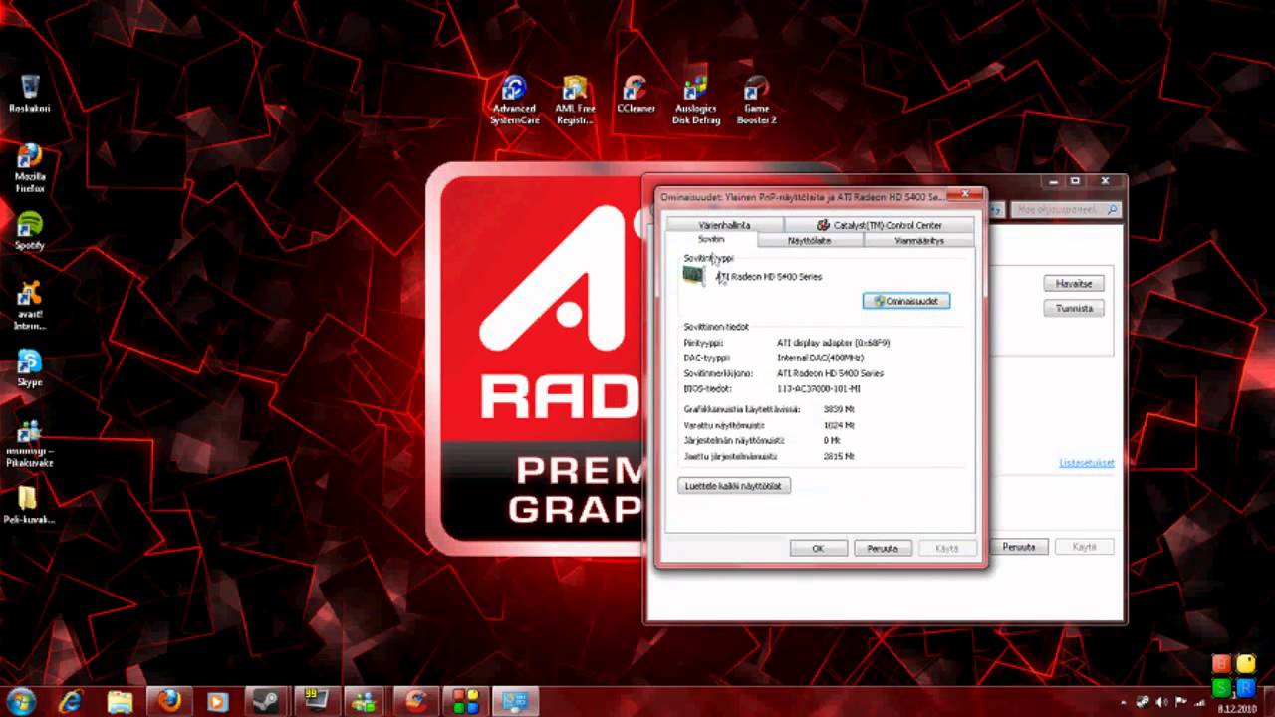The height and width of the screenshot is (717, 1275).
Task: Open the Pikakuvake messenger shortcut on desktop
Action: [30, 443]
